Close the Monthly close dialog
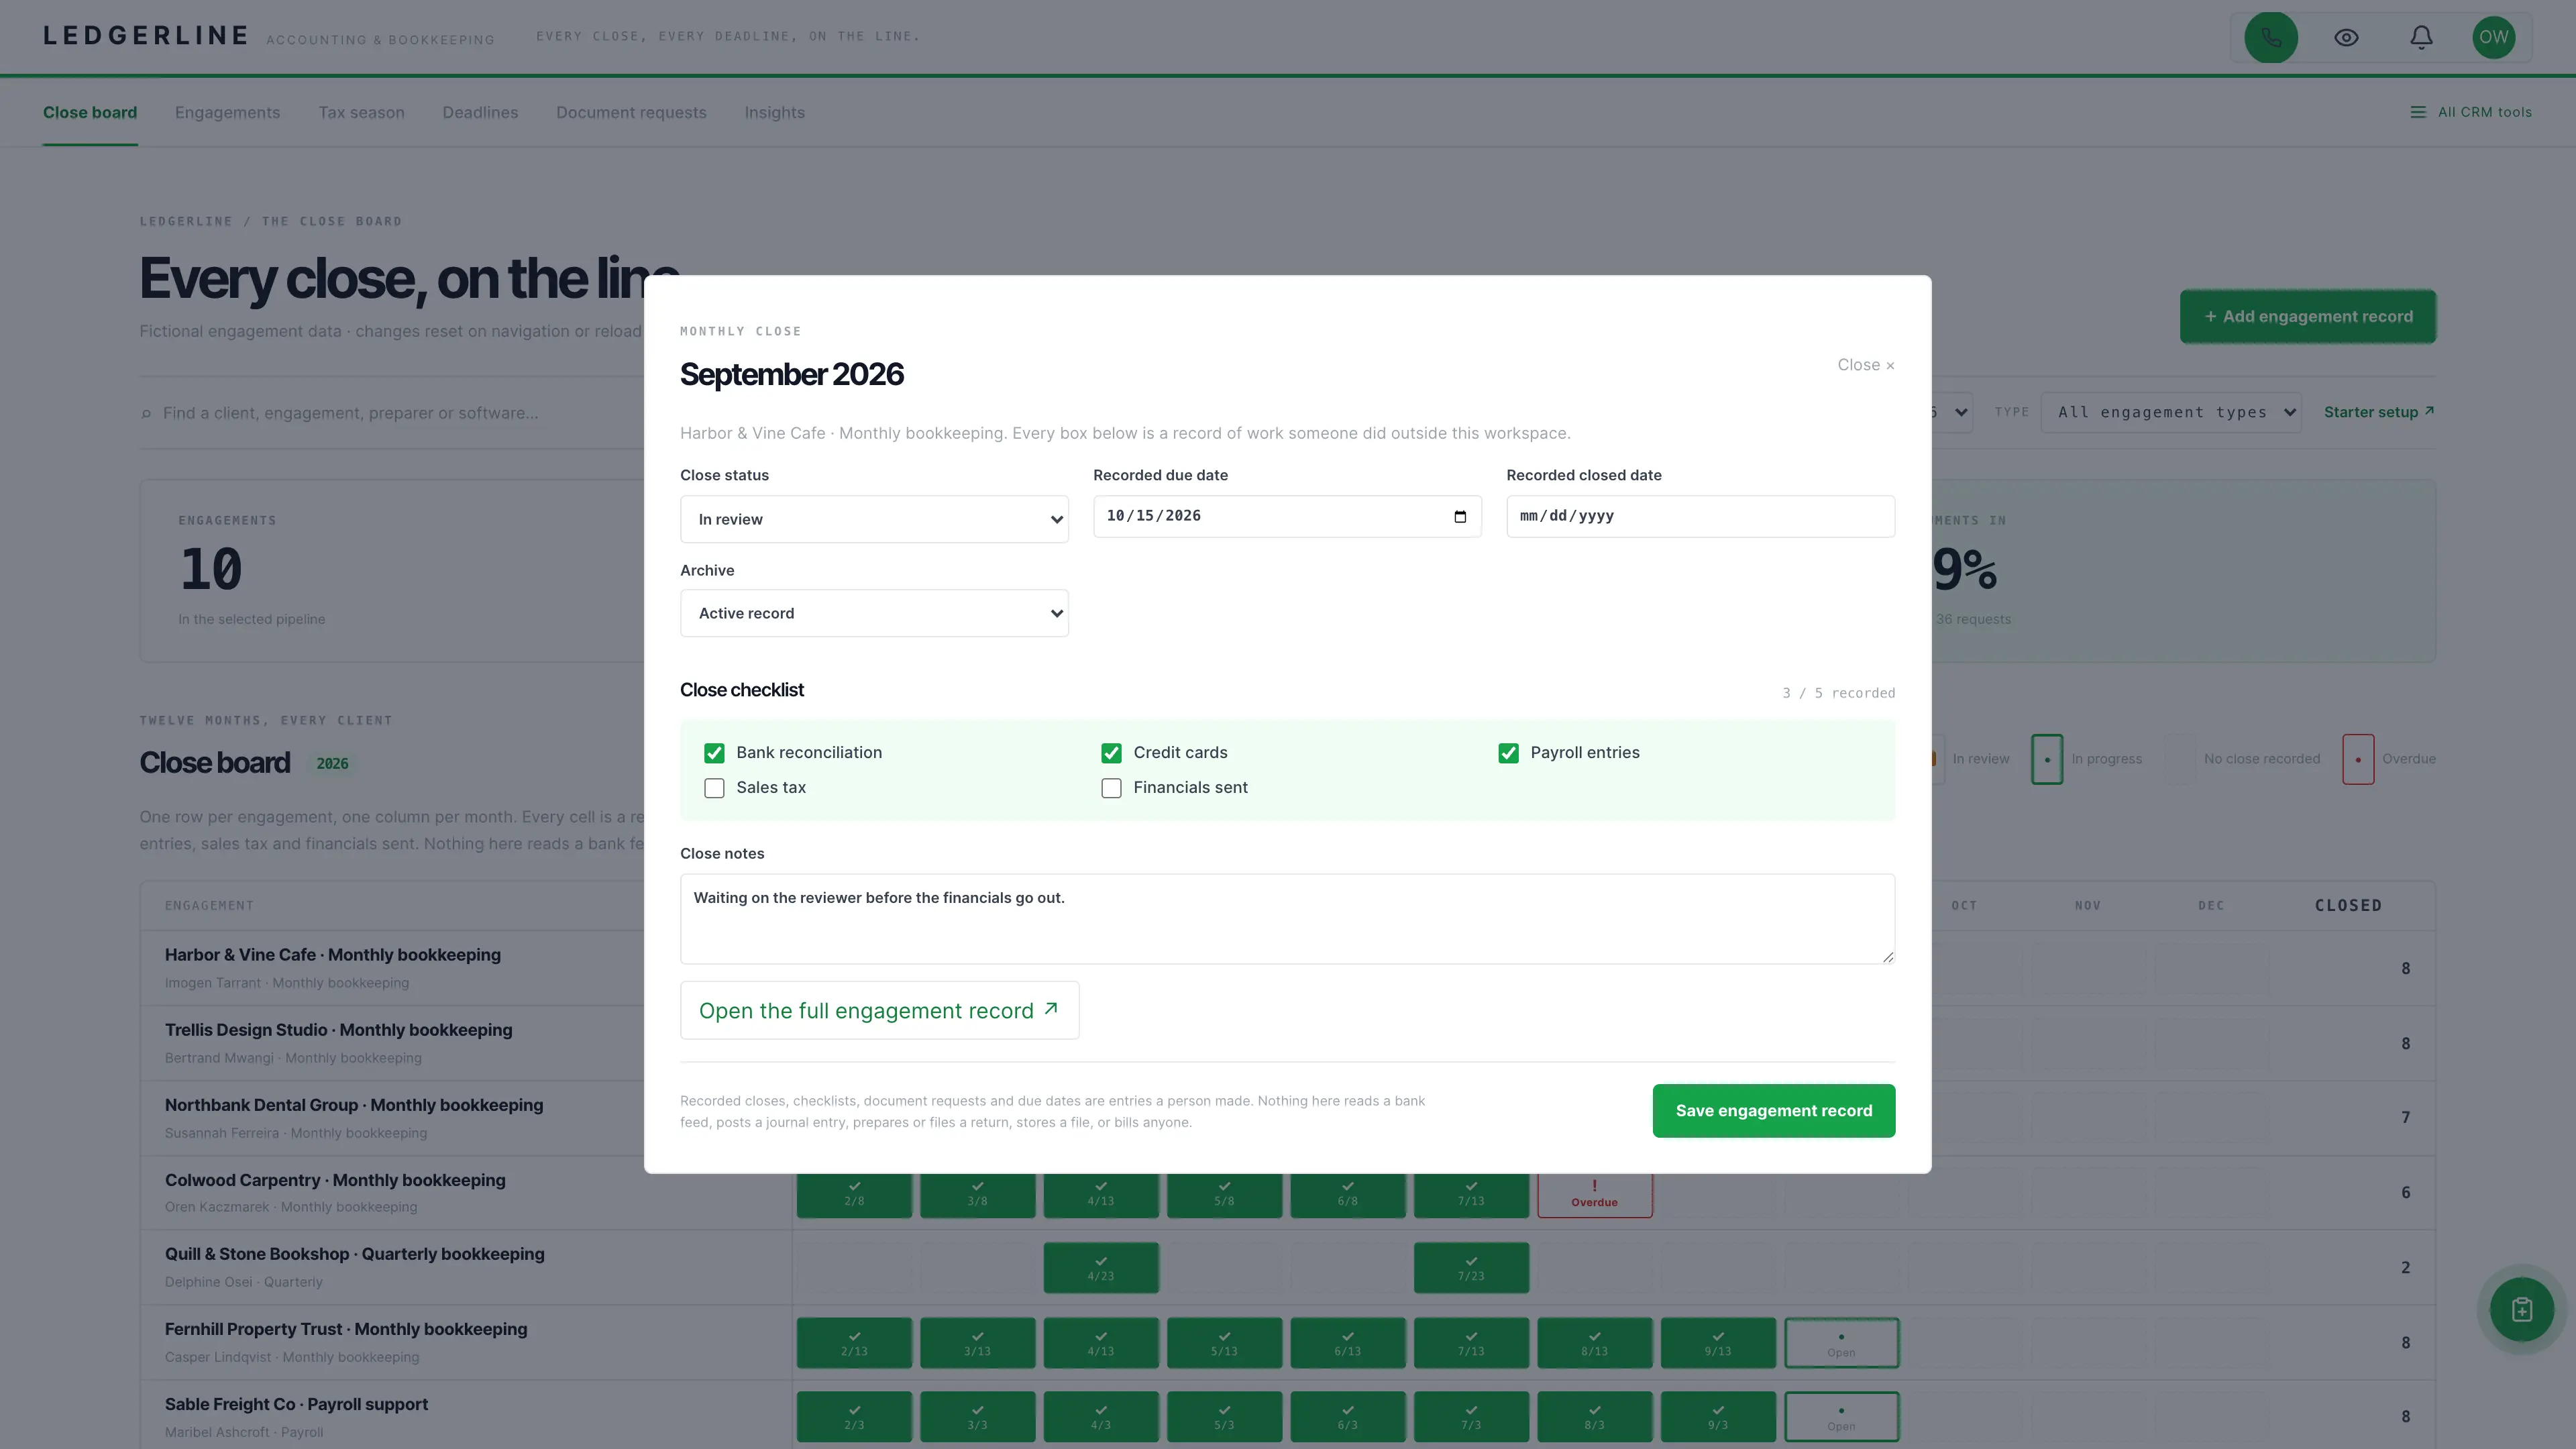Image resolution: width=2576 pixels, height=1449 pixels. pyautogui.click(x=1865, y=365)
